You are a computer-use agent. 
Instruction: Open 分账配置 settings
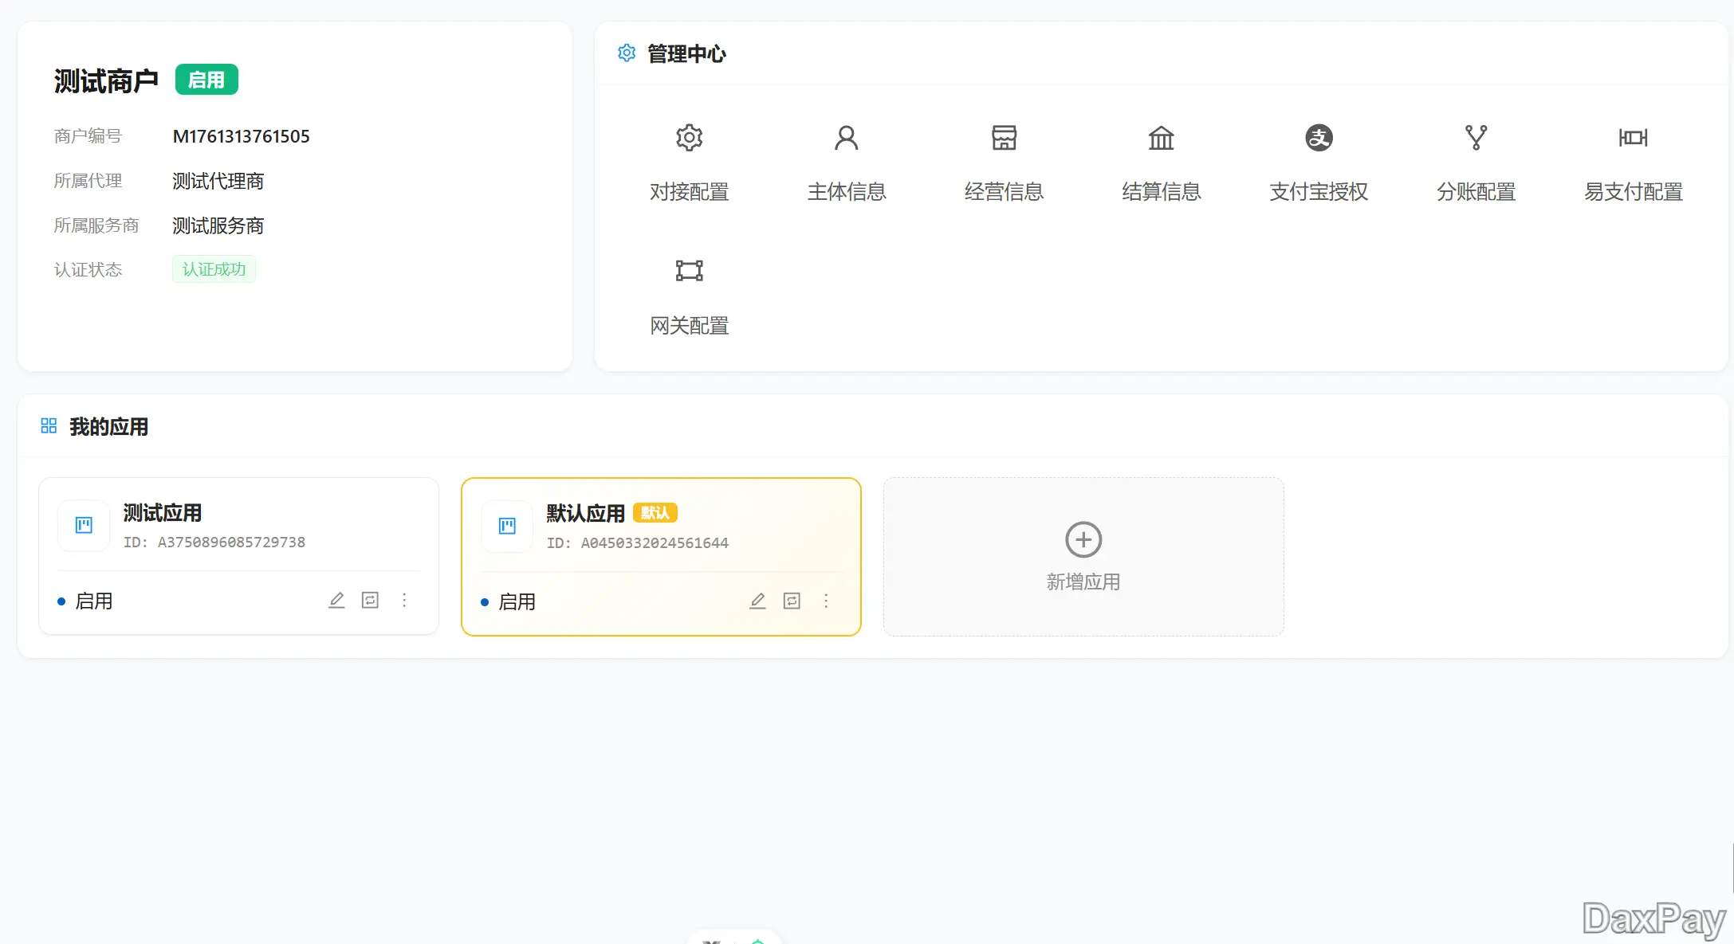pos(1476,162)
